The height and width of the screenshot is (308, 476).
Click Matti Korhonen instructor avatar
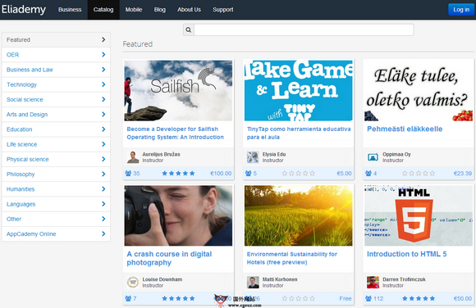click(x=253, y=283)
